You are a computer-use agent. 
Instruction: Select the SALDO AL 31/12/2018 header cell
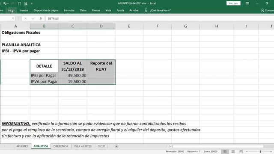(x=72, y=66)
